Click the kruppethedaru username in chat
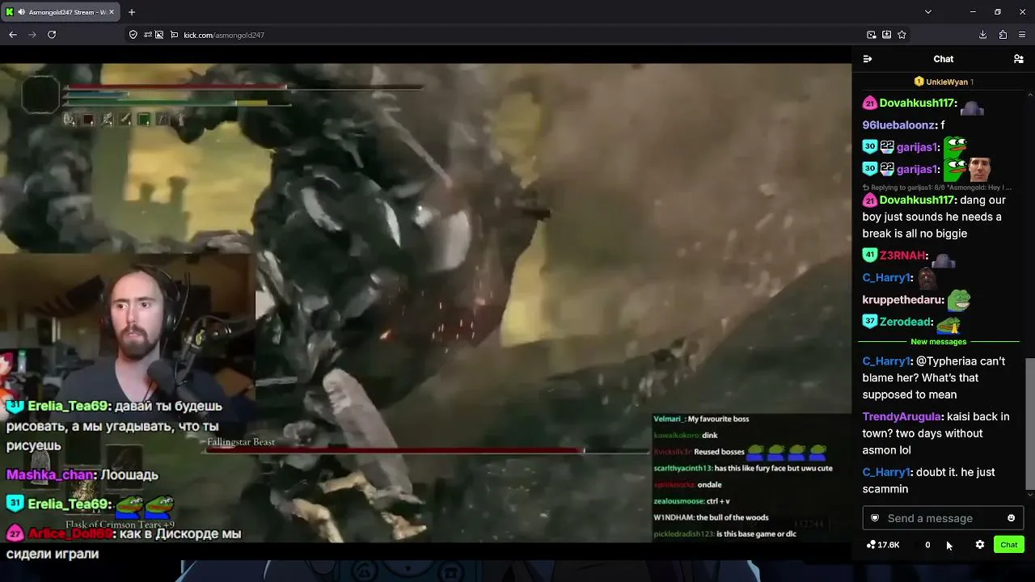The image size is (1035, 582). (902, 300)
